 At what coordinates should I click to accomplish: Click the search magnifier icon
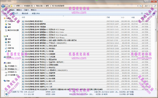155,6
